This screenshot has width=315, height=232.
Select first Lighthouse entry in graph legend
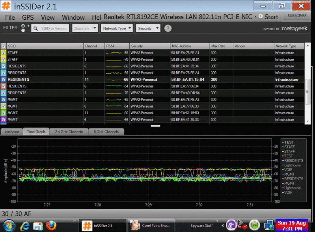[x=292, y=165]
